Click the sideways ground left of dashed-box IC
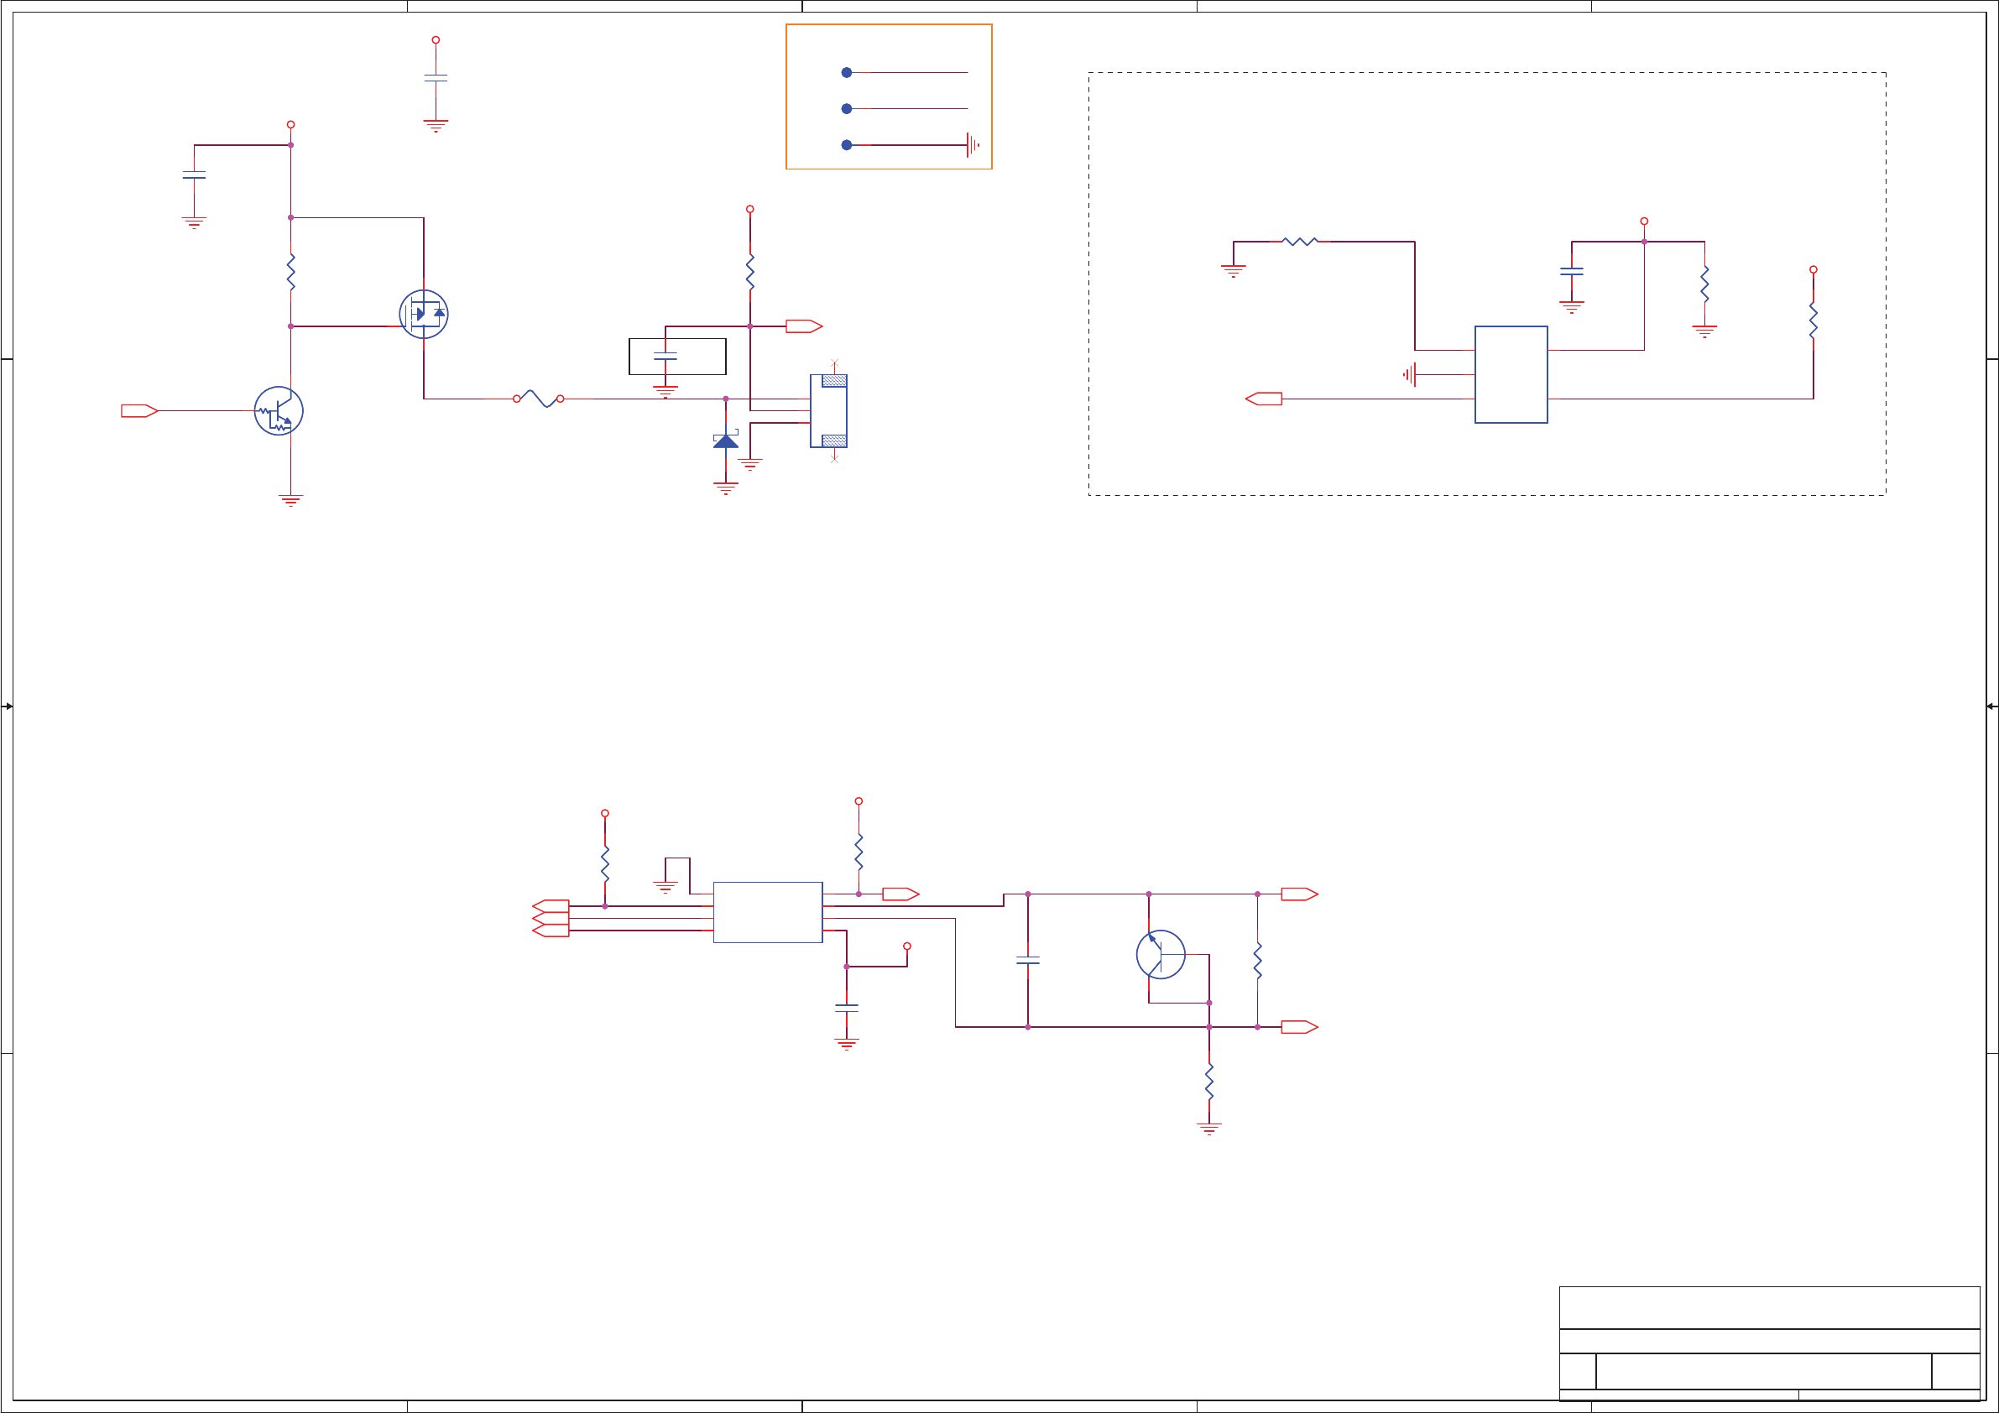 1410,374
